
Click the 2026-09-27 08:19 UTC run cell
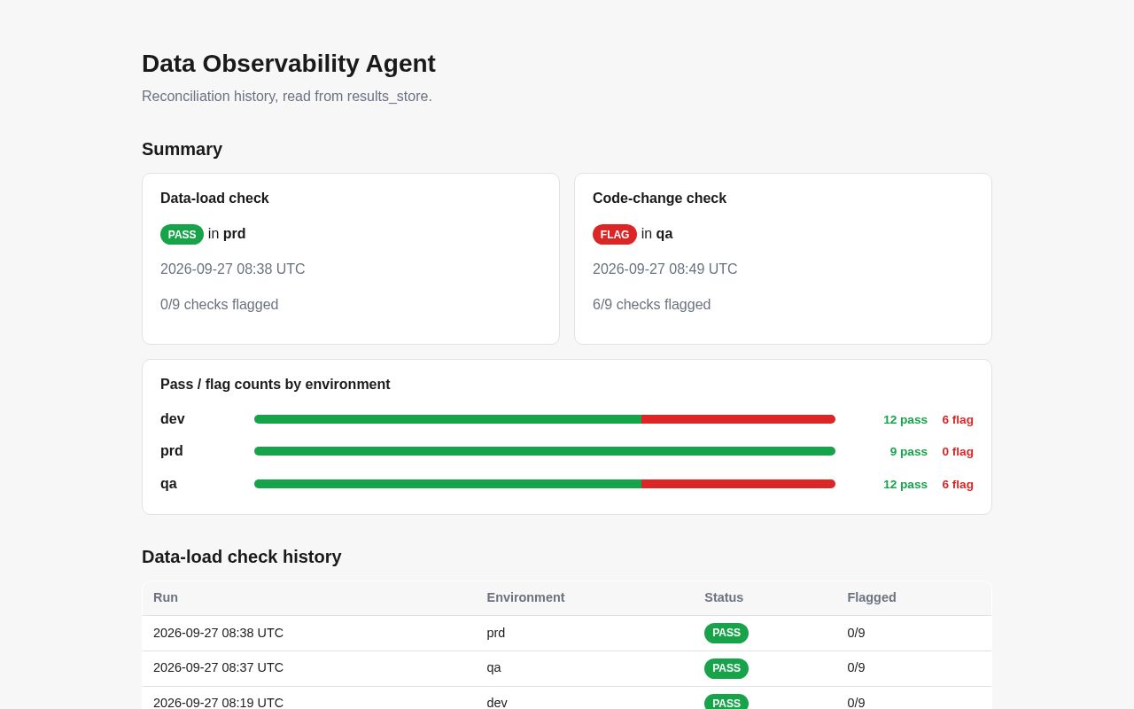click(x=218, y=702)
